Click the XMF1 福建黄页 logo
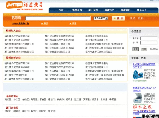The height and width of the screenshot is (118, 159). pos(24,6)
